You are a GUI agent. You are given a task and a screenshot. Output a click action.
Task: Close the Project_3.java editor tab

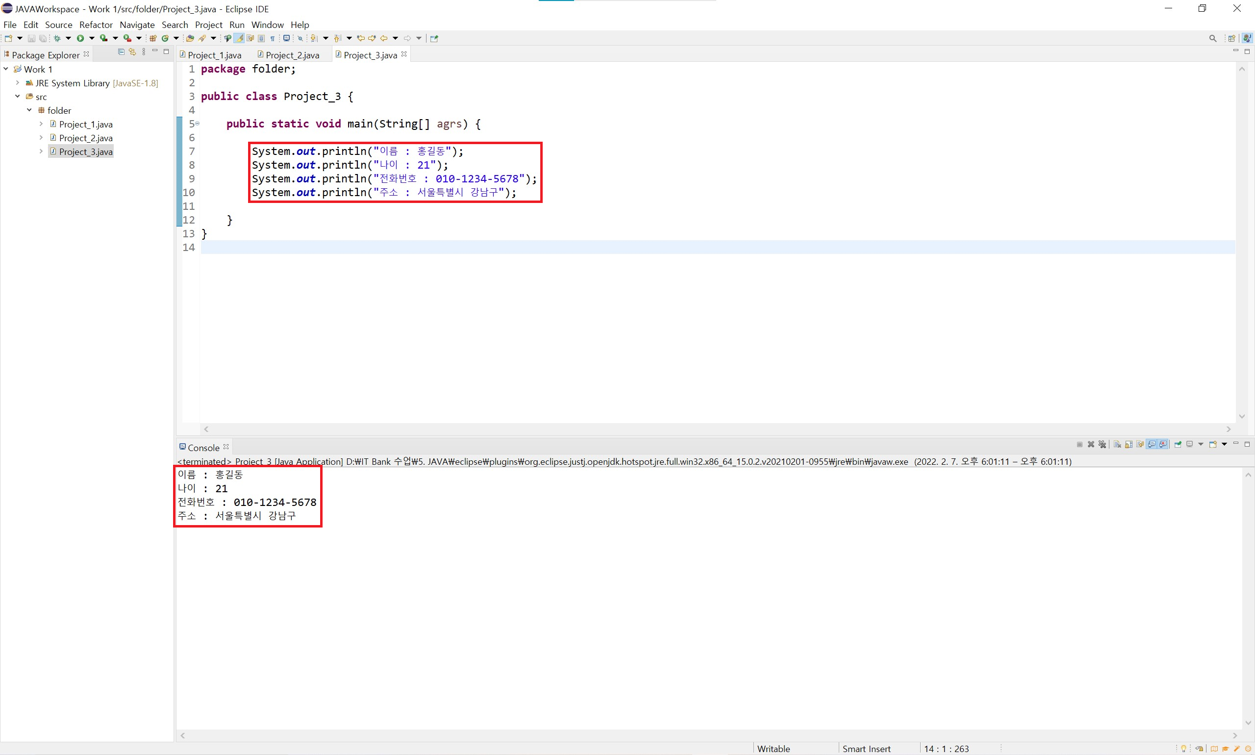click(x=404, y=54)
